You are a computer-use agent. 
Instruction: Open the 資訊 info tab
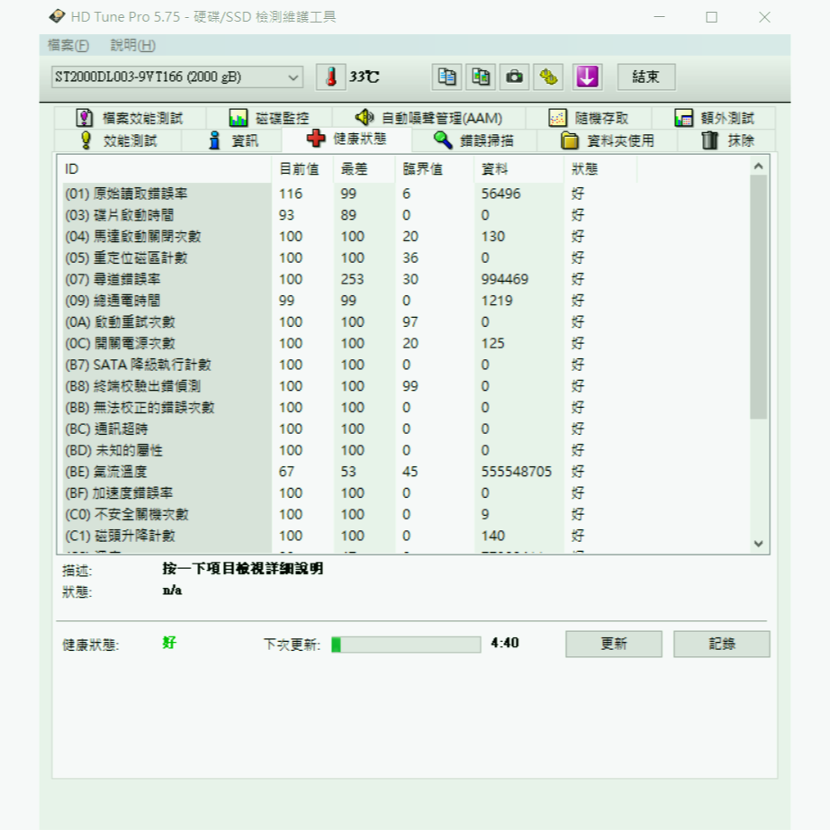tap(232, 140)
